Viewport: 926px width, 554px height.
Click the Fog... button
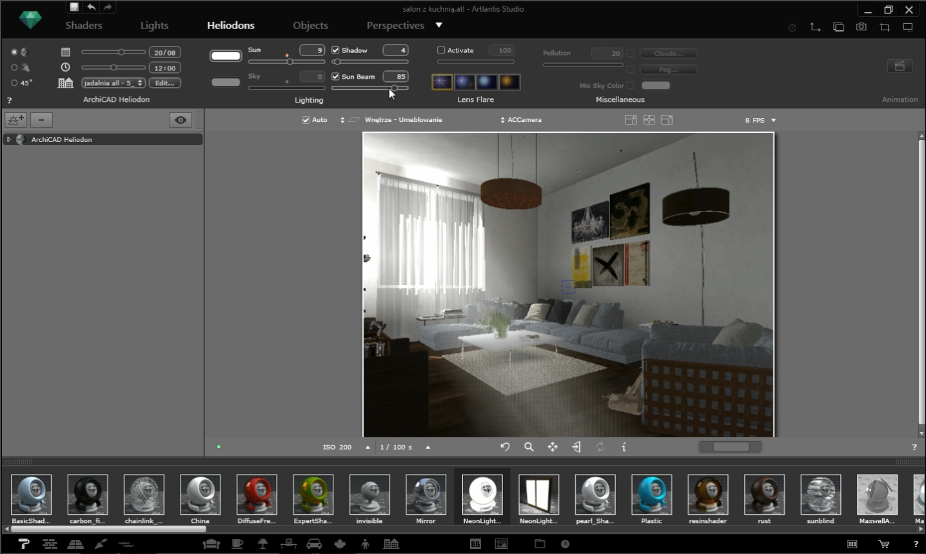point(669,69)
